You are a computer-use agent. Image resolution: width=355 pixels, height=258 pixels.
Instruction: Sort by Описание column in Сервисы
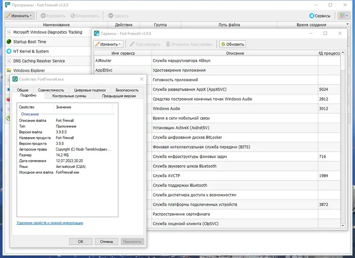235,53
